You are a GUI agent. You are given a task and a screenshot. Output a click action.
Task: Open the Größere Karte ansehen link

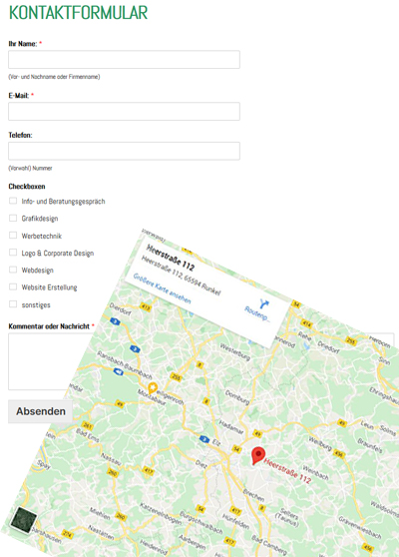[162, 288]
